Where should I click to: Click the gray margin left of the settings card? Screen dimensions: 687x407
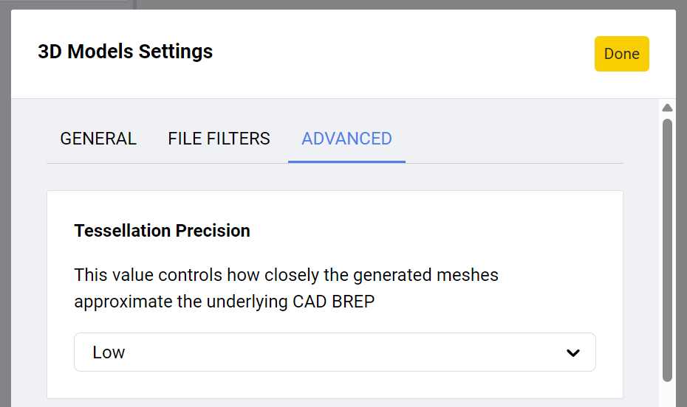tap(30, 295)
